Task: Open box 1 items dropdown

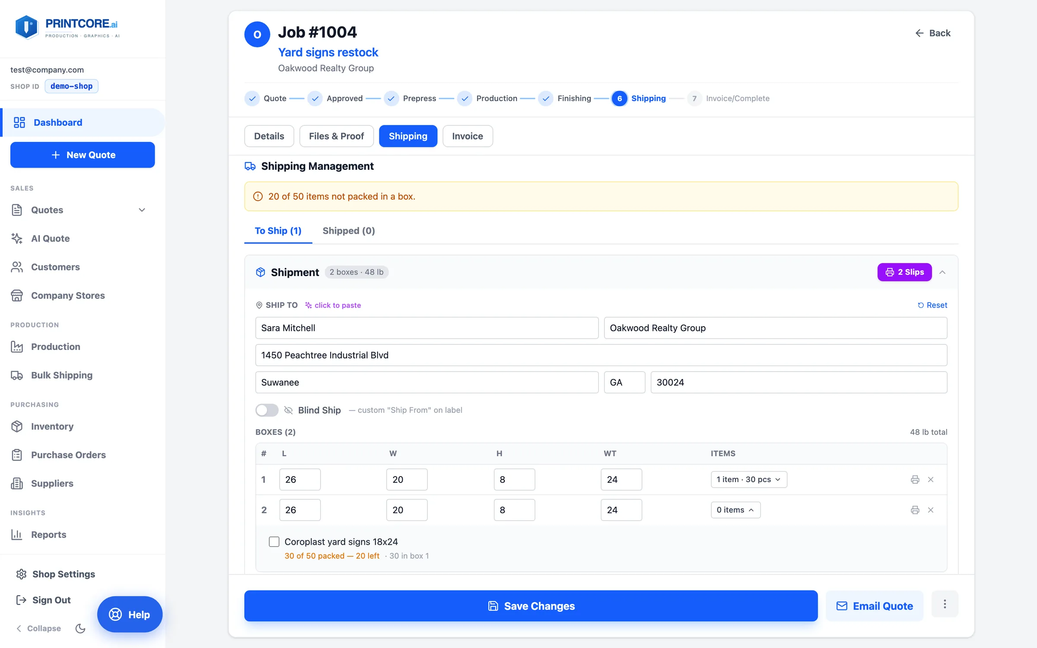Action: (x=749, y=480)
